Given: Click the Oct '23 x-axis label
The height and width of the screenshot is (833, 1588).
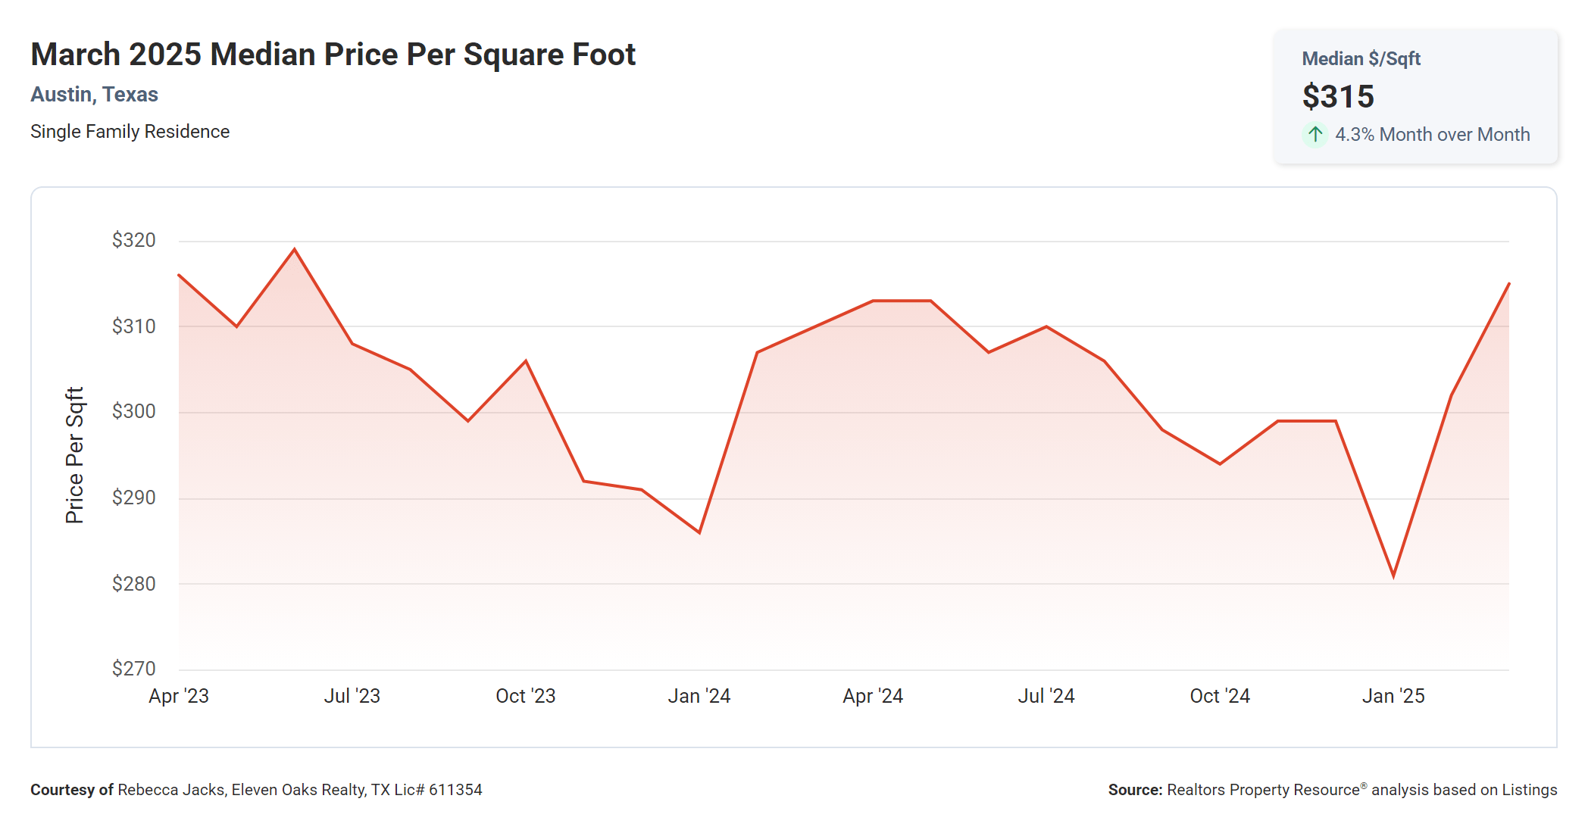Looking at the screenshot, I should coord(526,696).
